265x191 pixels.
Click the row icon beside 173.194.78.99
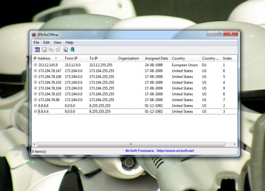(x=35, y=100)
